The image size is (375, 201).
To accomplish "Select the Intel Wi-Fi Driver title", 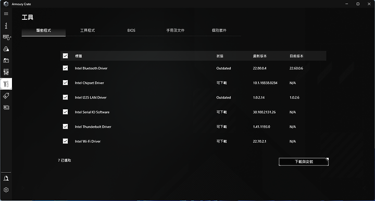I will point(88,141).
